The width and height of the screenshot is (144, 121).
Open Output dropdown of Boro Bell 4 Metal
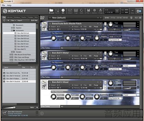click(59, 56)
